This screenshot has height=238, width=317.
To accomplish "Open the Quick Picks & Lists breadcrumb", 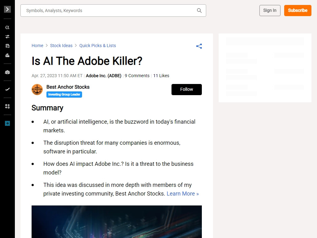I will coord(98,46).
